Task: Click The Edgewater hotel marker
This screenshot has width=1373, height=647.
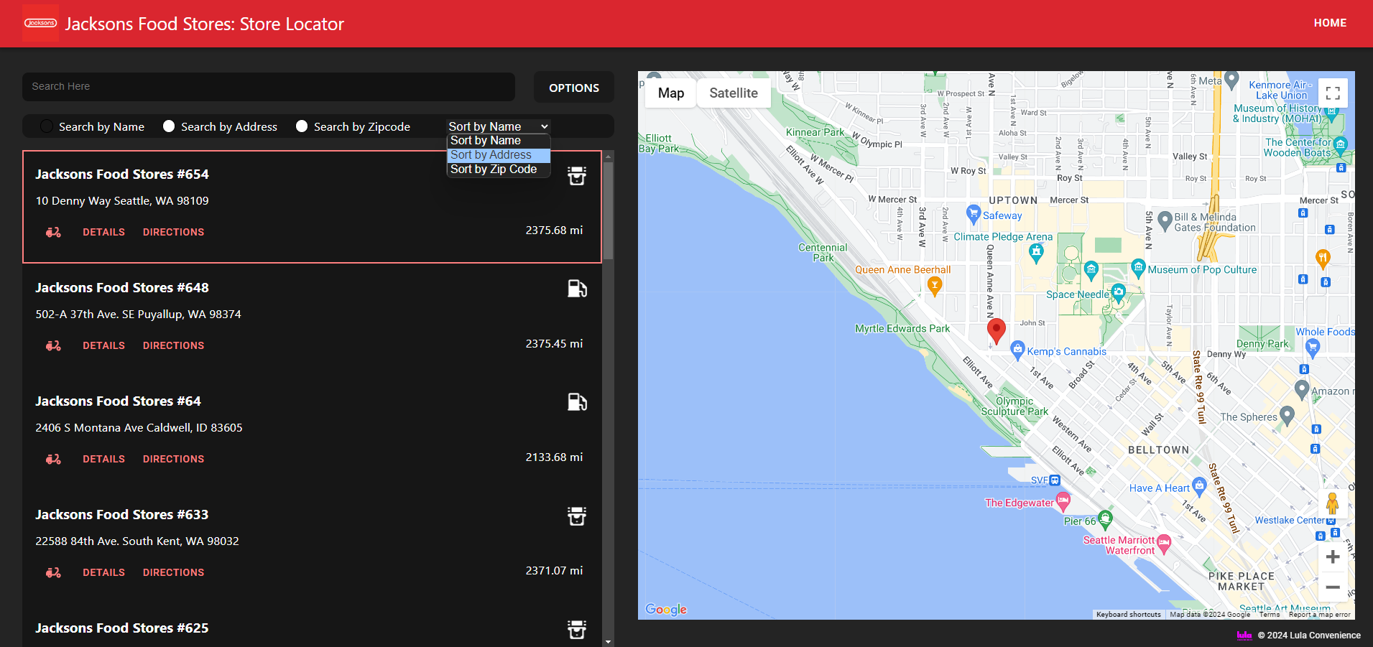Action: click(1063, 500)
